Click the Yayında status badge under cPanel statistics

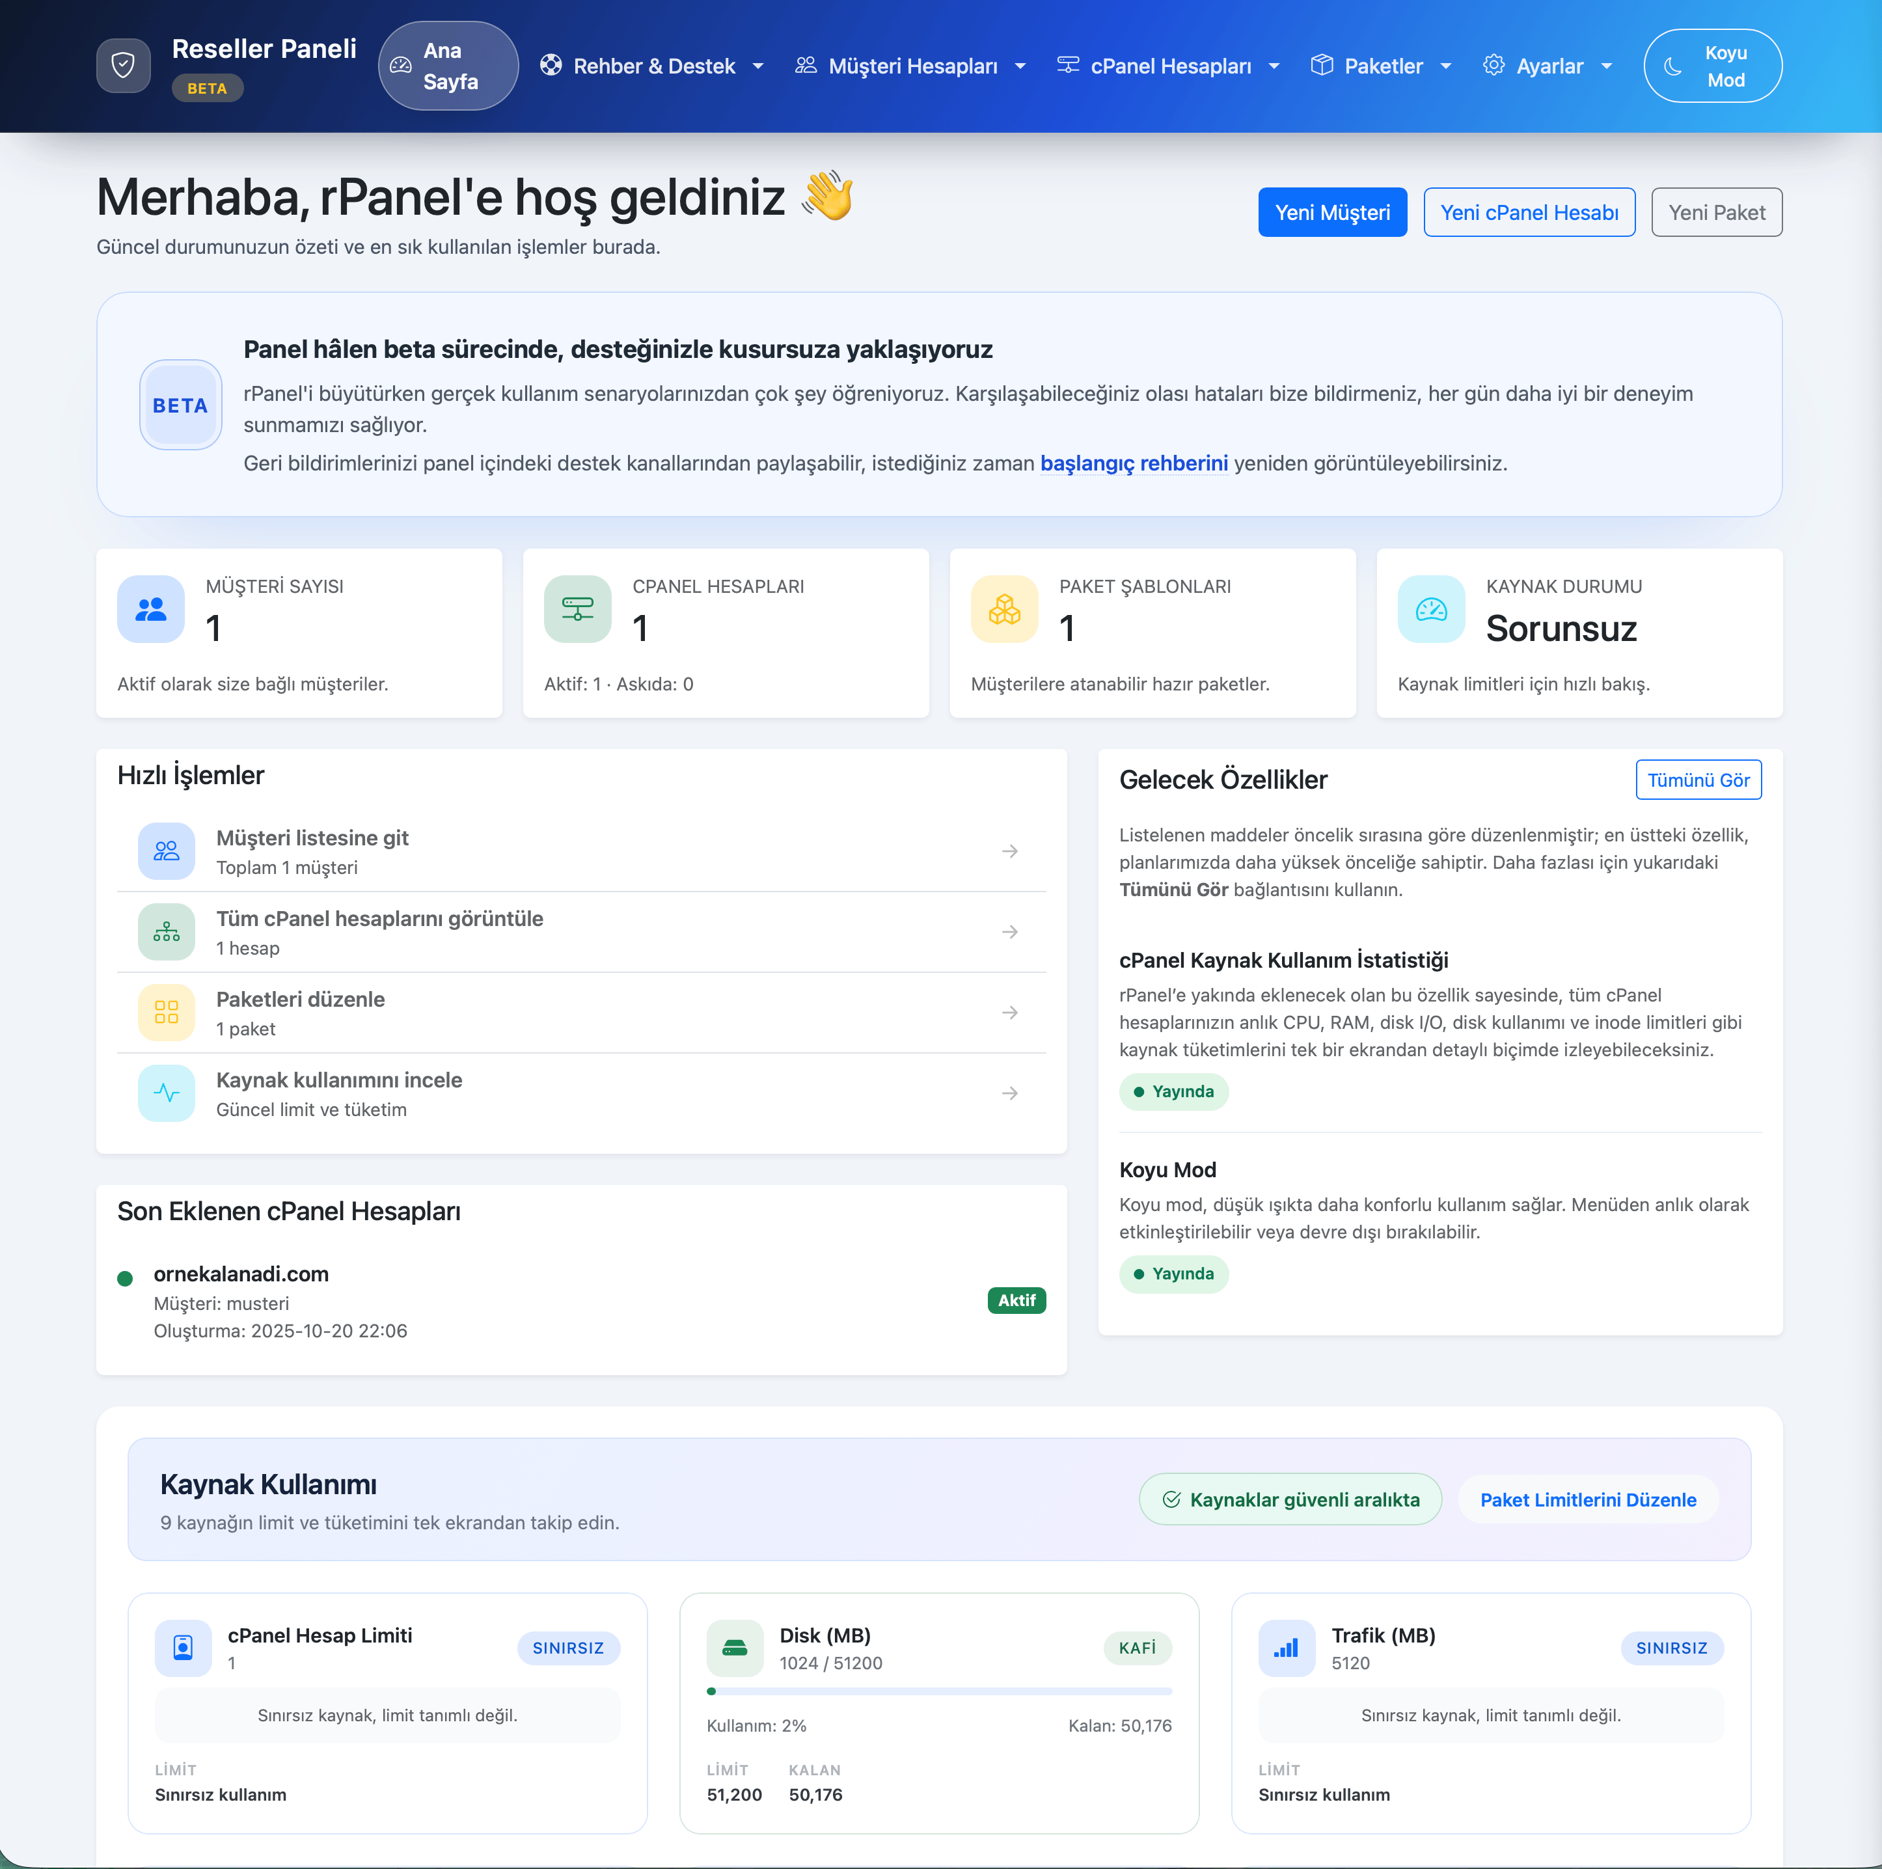point(1174,1092)
